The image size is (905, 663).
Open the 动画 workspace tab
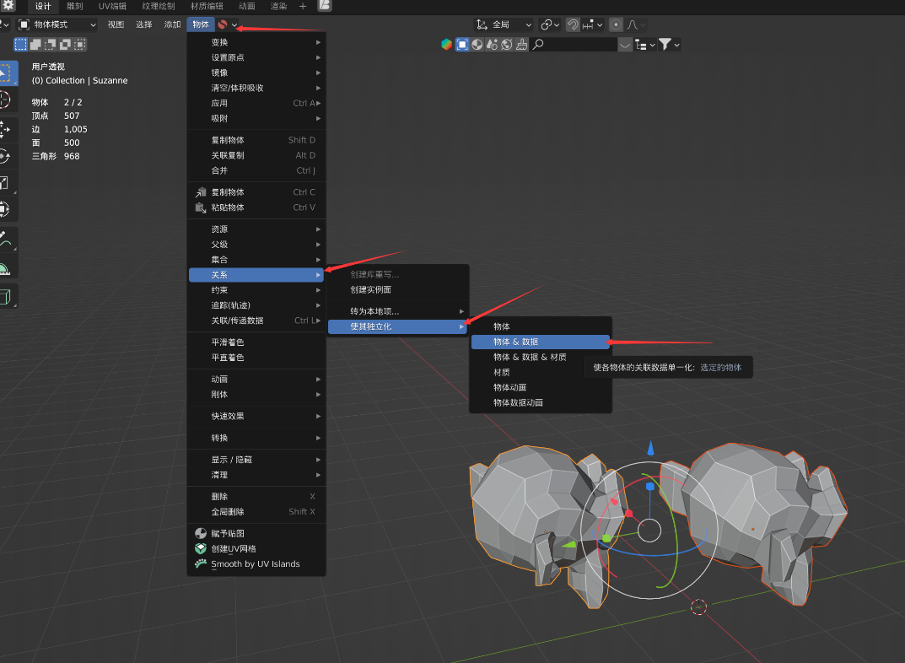pyautogui.click(x=246, y=7)
